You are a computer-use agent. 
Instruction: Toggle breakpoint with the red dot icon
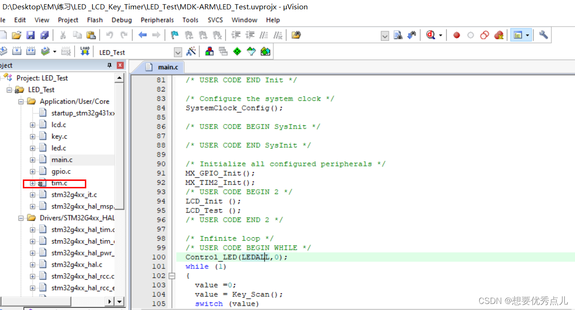click(456, 34)
